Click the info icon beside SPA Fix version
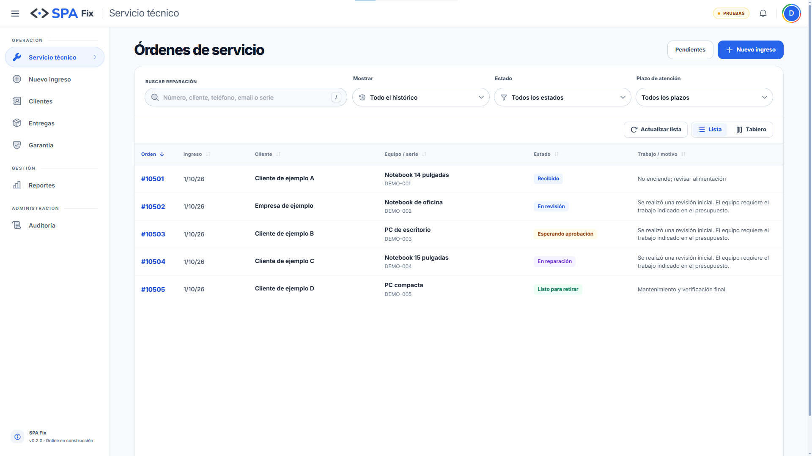 pyautogui.click(x=17, y=437)
